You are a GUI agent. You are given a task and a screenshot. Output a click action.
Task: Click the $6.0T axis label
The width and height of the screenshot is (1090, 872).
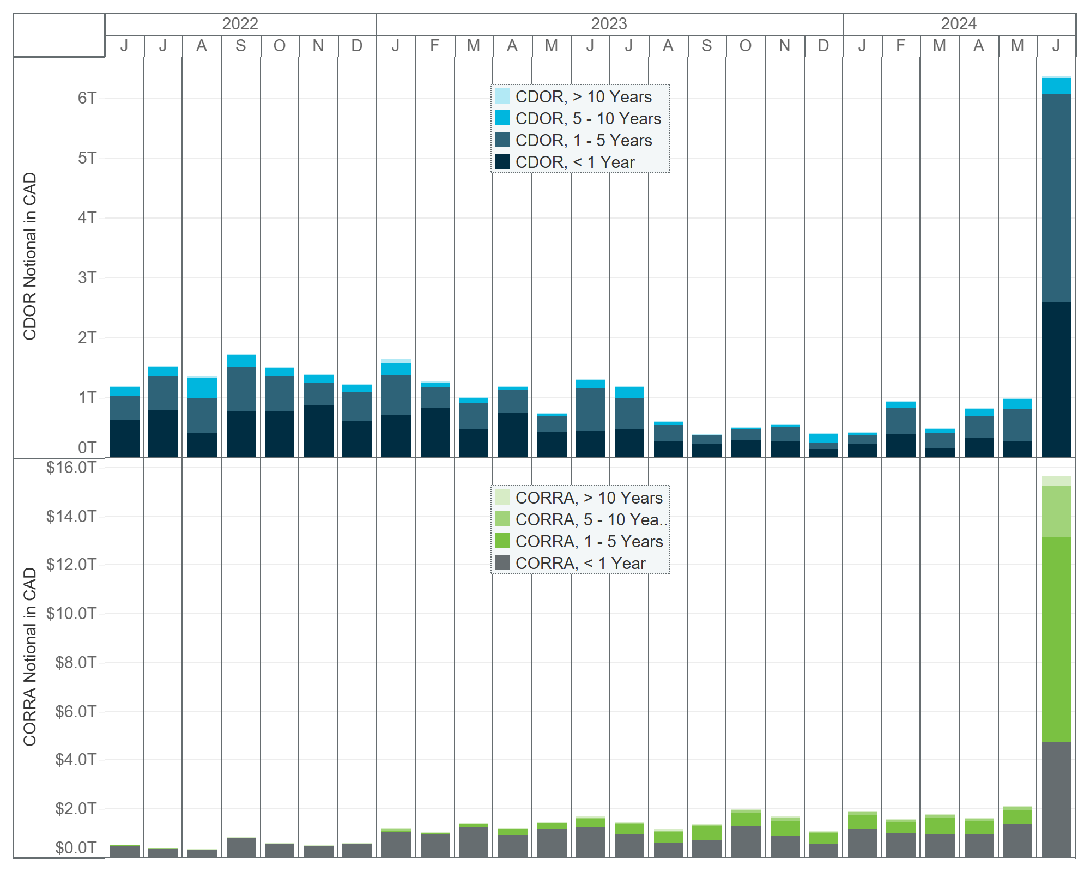click(x=76, y=711)
